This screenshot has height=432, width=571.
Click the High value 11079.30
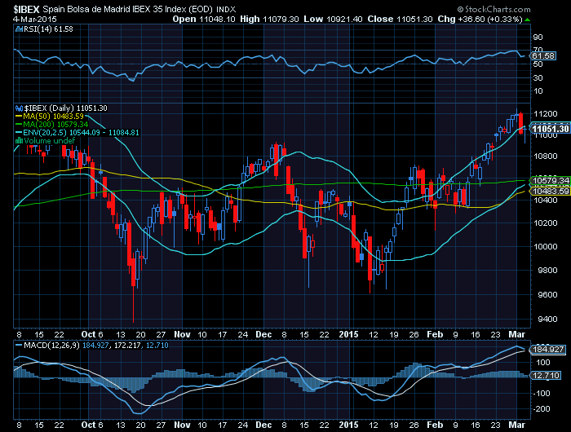pos(281,19)
